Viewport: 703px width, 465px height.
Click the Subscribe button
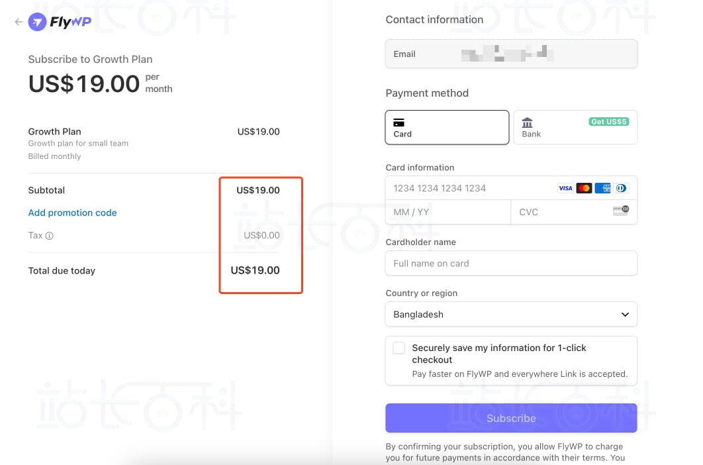(511, 418)
